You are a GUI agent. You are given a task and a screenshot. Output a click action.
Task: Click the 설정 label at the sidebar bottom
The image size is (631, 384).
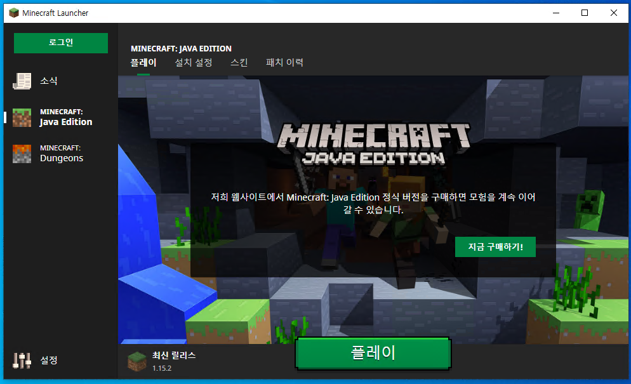[49, 361]
